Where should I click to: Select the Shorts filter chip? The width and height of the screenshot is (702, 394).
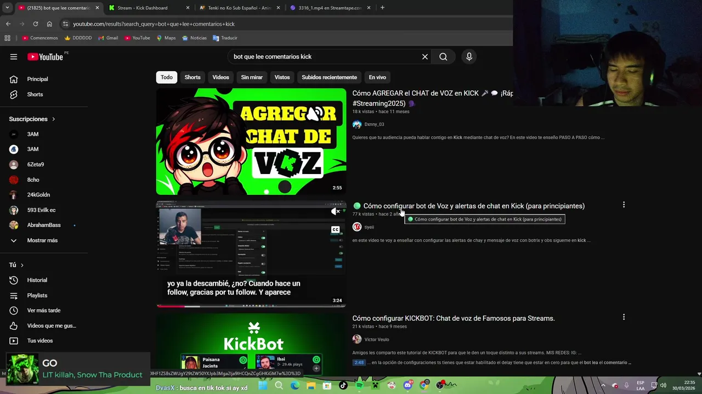(x=193, y=77)
